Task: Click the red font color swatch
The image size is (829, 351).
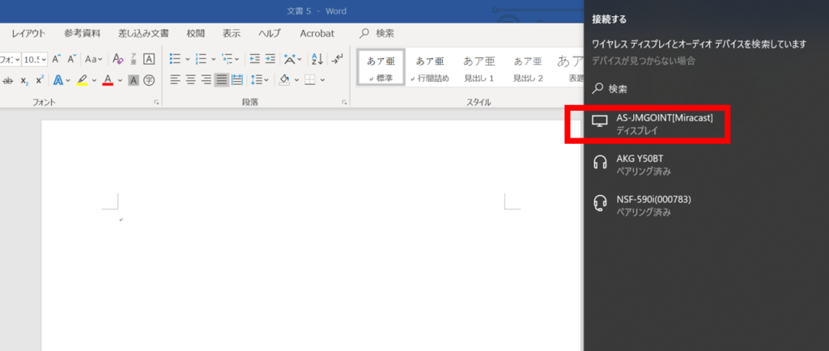Action: pyautogui.click(x=107, y=80)
